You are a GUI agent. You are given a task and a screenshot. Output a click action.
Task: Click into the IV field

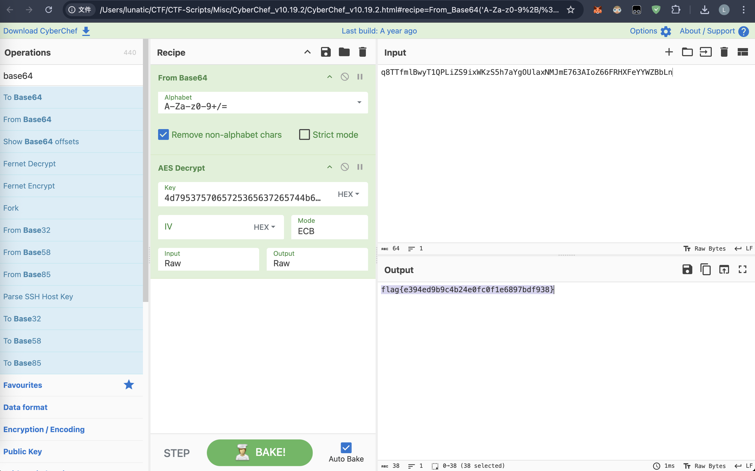(206, 227)
